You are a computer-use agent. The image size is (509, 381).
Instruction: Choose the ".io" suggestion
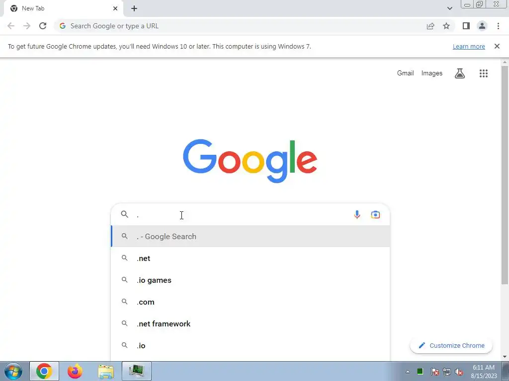[x=251, y=345]
